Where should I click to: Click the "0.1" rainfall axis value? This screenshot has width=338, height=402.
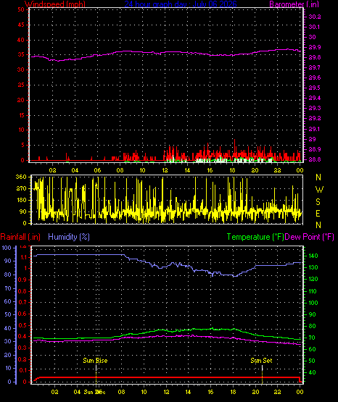(22, 370)
